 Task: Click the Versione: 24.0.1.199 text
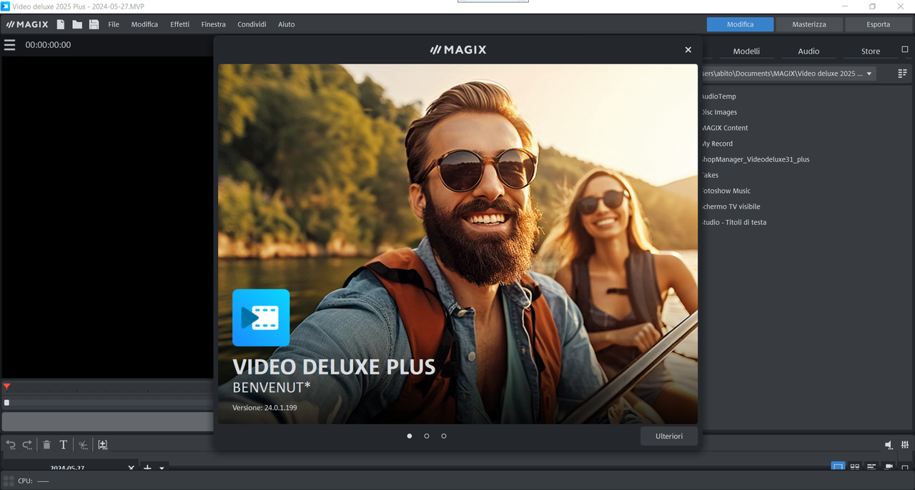point(264,408)
